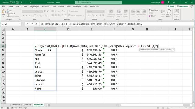Open the Com. Rates sheet tab
This screenshot has width=195, height=109.
(x=27, y=105)
